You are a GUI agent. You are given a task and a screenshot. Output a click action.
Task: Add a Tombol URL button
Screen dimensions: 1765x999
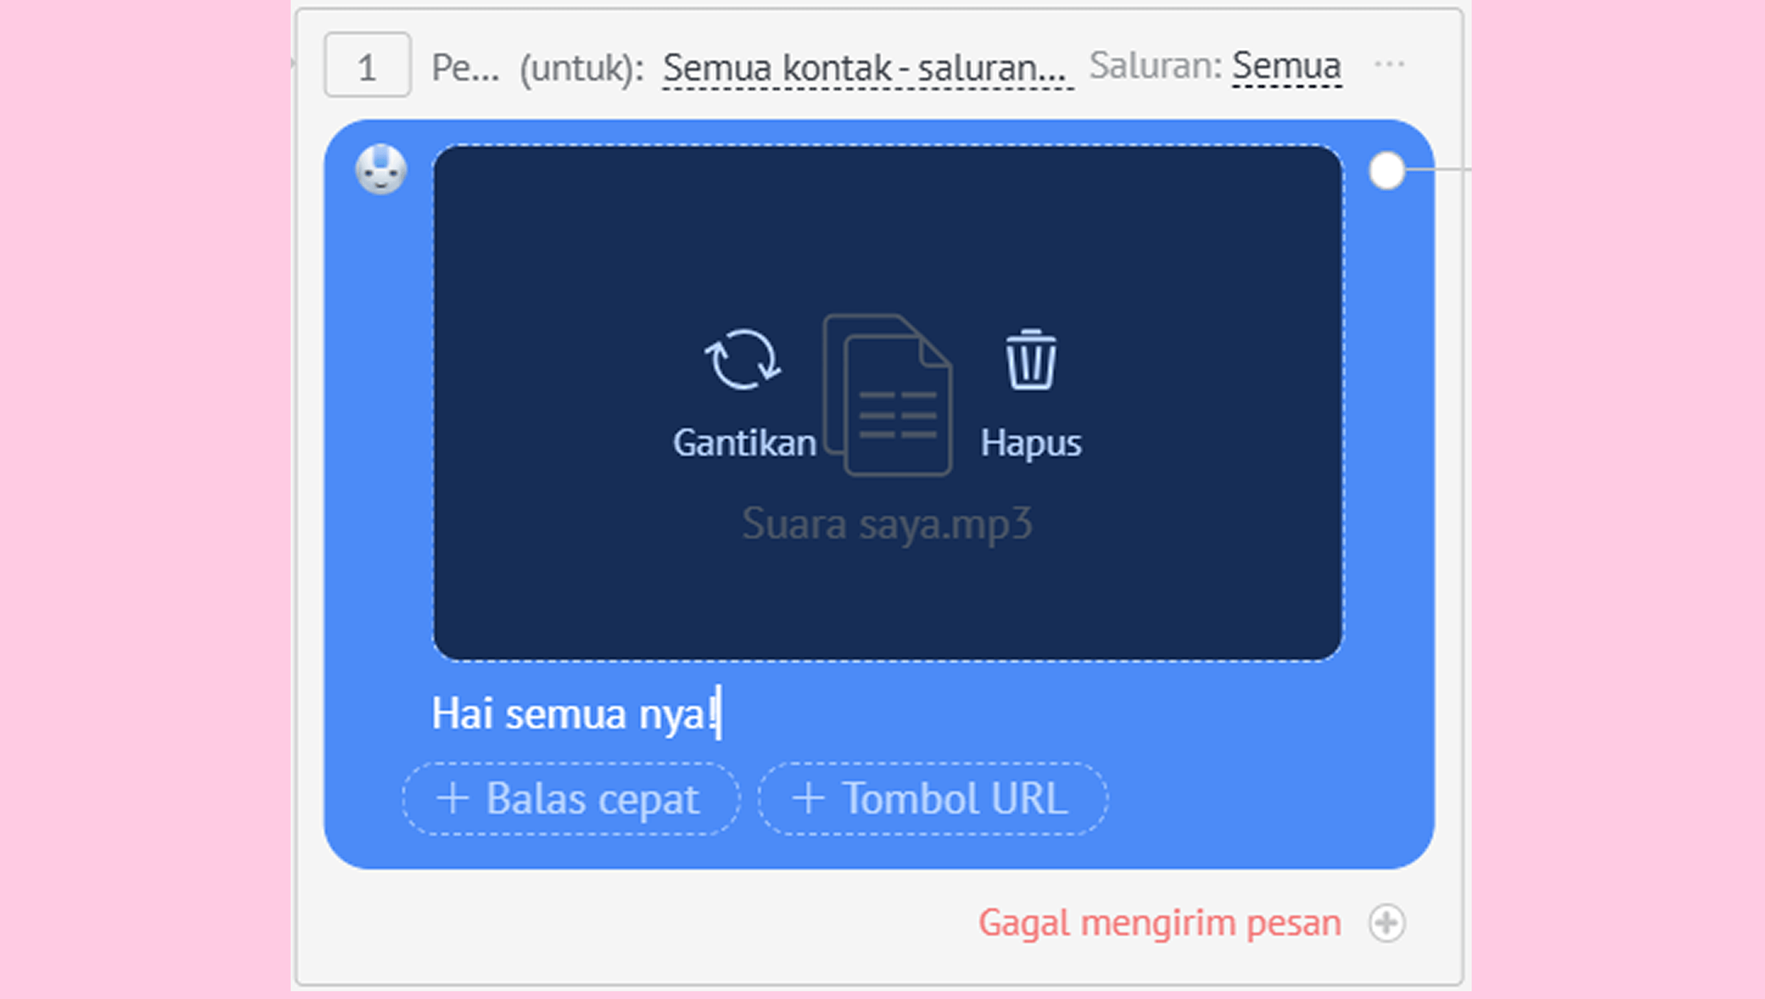[932, 799]
